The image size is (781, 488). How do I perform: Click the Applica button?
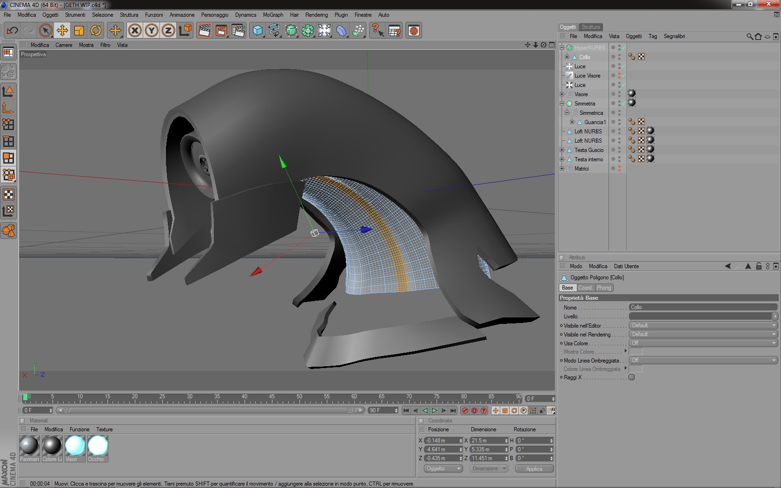[x=534, y=468]
